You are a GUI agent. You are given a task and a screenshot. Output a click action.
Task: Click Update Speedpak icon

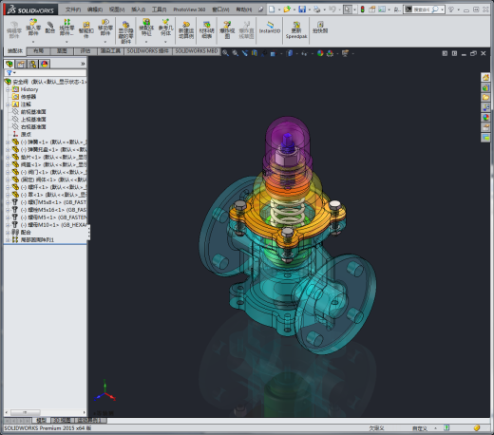296,30
